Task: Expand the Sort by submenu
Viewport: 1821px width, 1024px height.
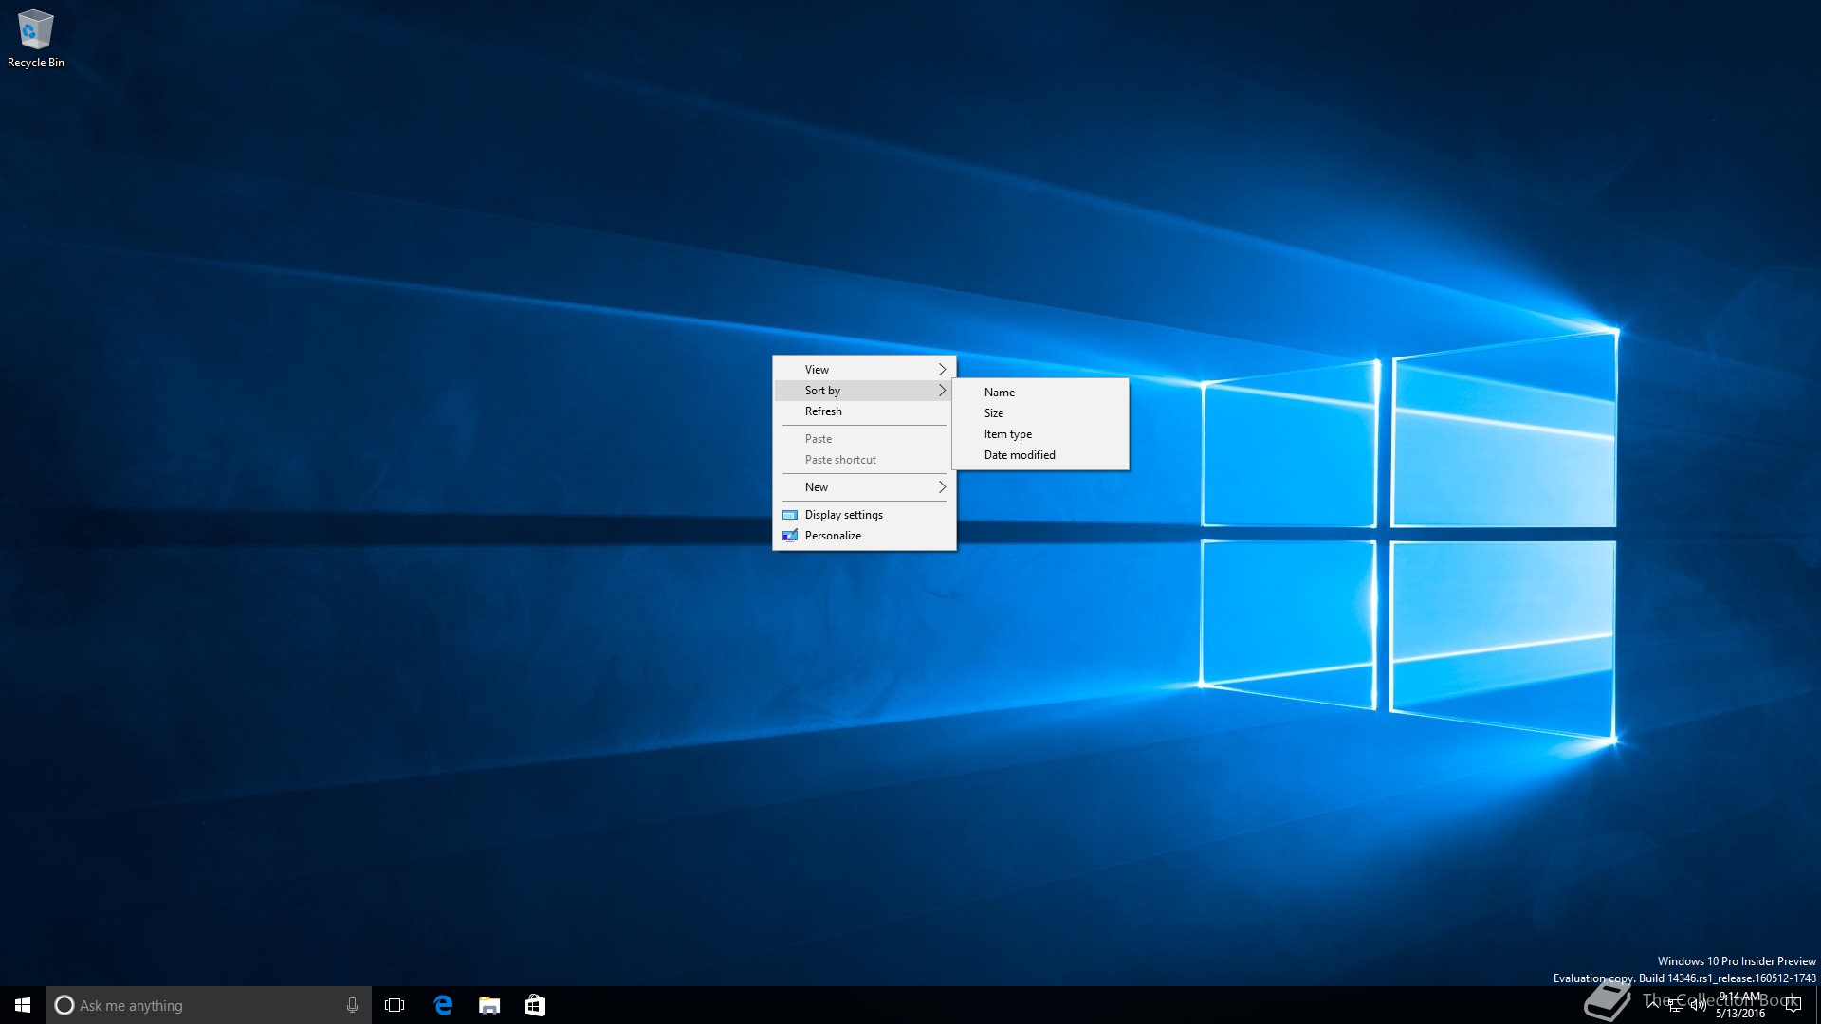Action: (x=864, y=391)
